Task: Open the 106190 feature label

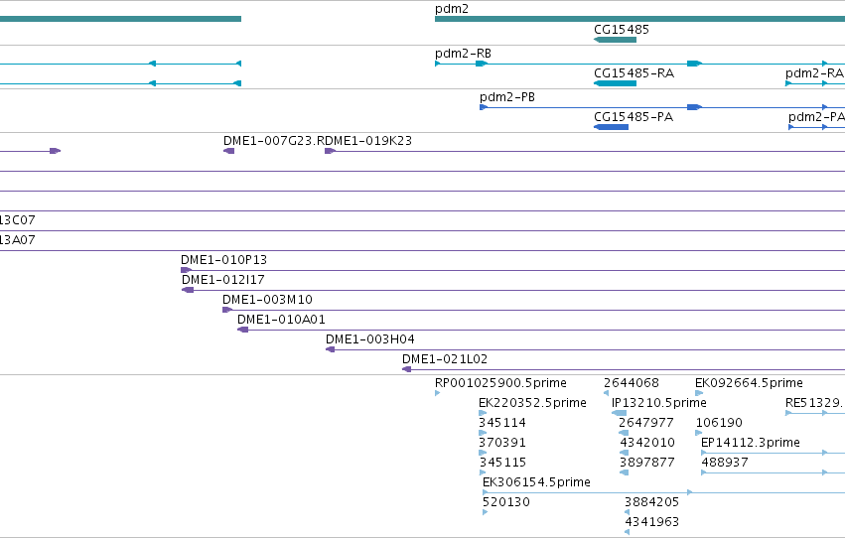Action: pos(719,423)
